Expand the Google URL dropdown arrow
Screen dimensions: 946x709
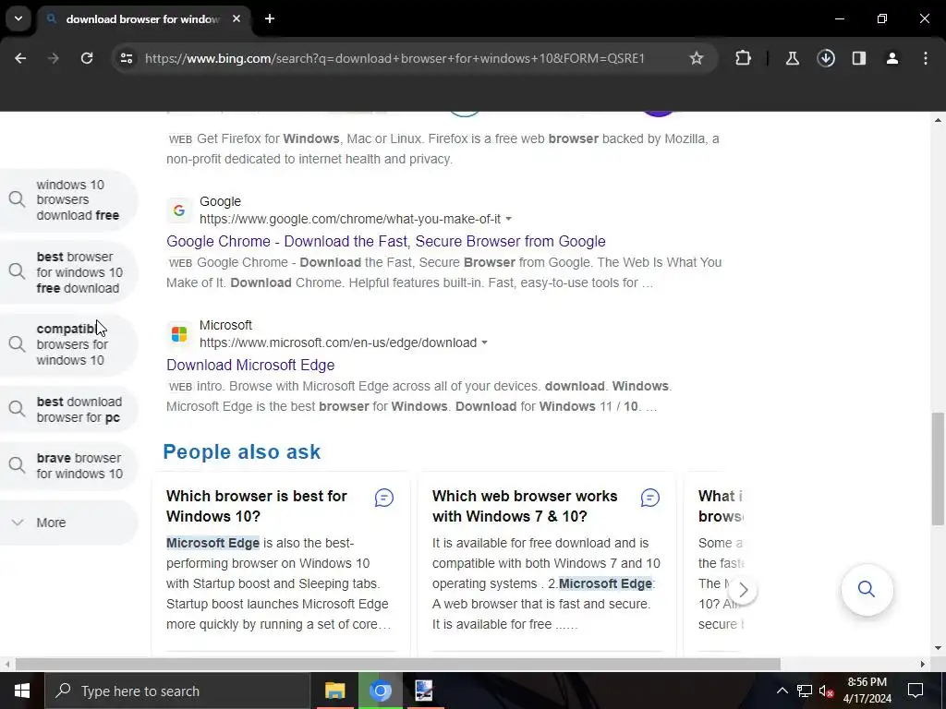[509, 219]
